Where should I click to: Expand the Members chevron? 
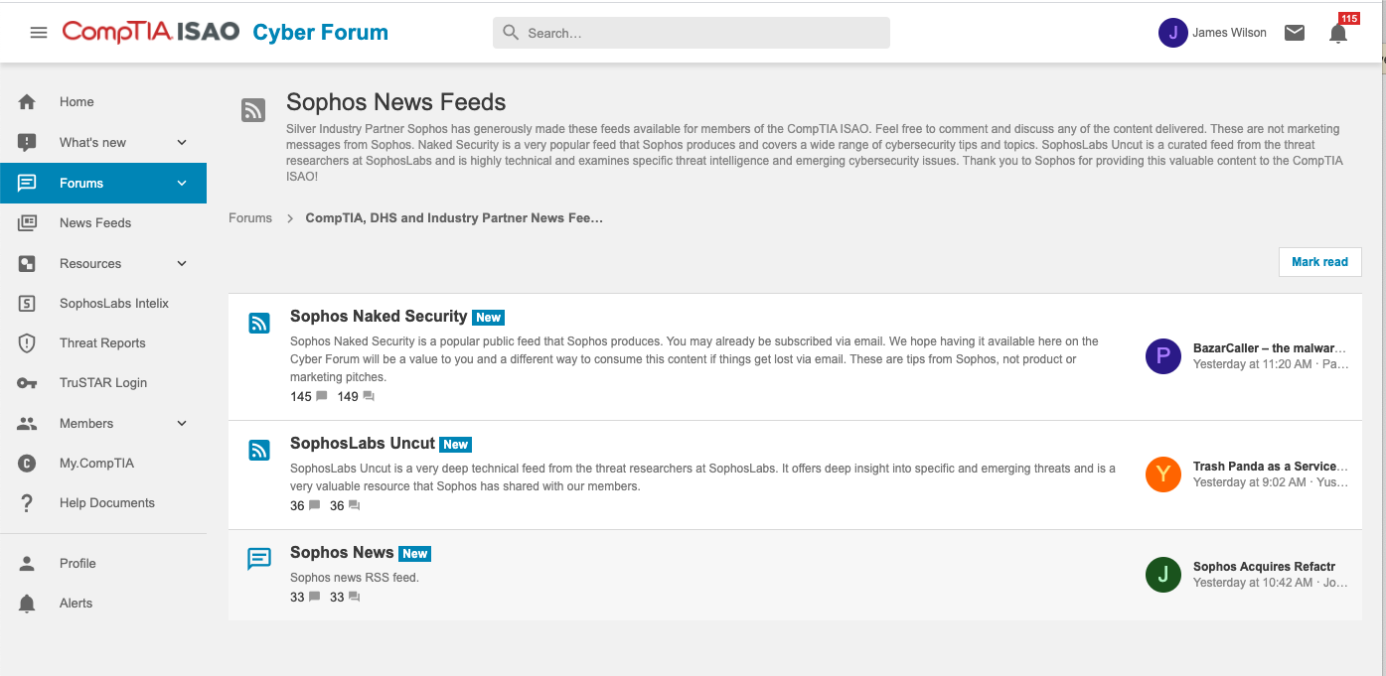[182, 423]
